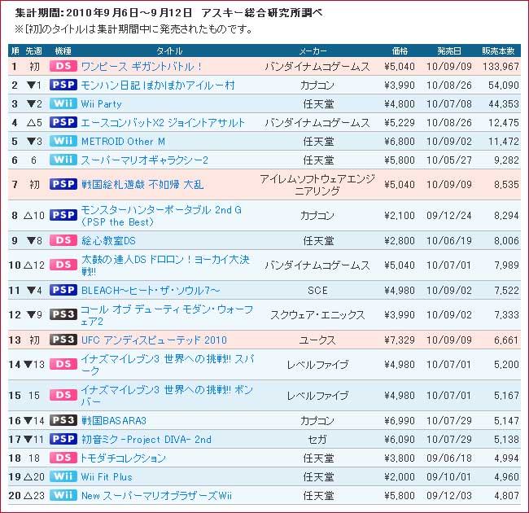529x513 pixels.
Task: Open the イナズマイレブン3 スパーク title link
Action: point(168,365)
